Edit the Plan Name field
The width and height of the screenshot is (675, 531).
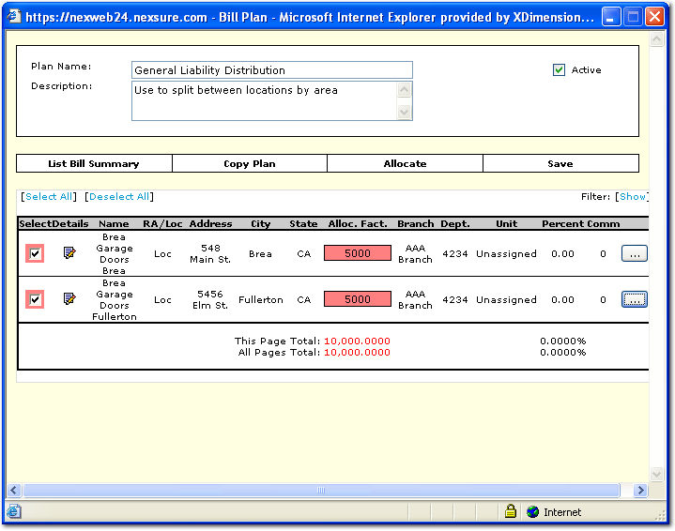coord(272,70)
